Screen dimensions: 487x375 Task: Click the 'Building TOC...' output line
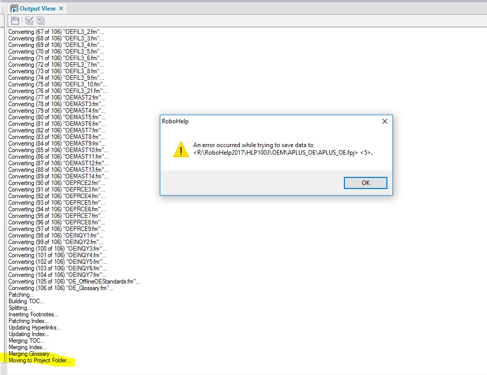coord(26,301)
